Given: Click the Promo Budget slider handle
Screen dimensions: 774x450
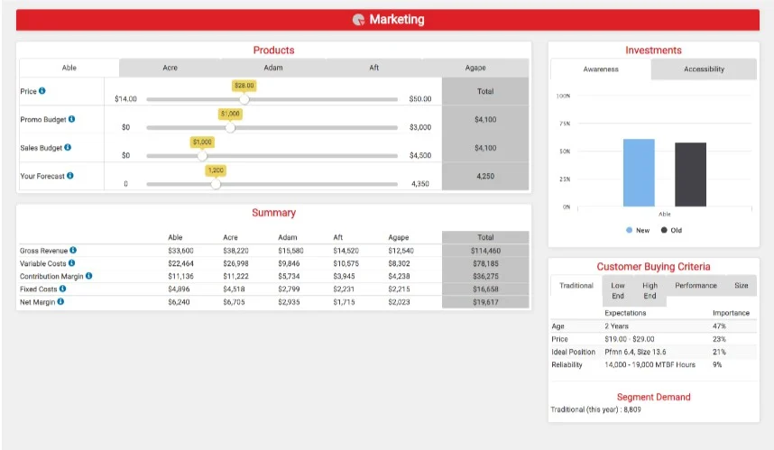Looking at the screenshot, I should click(x=230, y=127).
